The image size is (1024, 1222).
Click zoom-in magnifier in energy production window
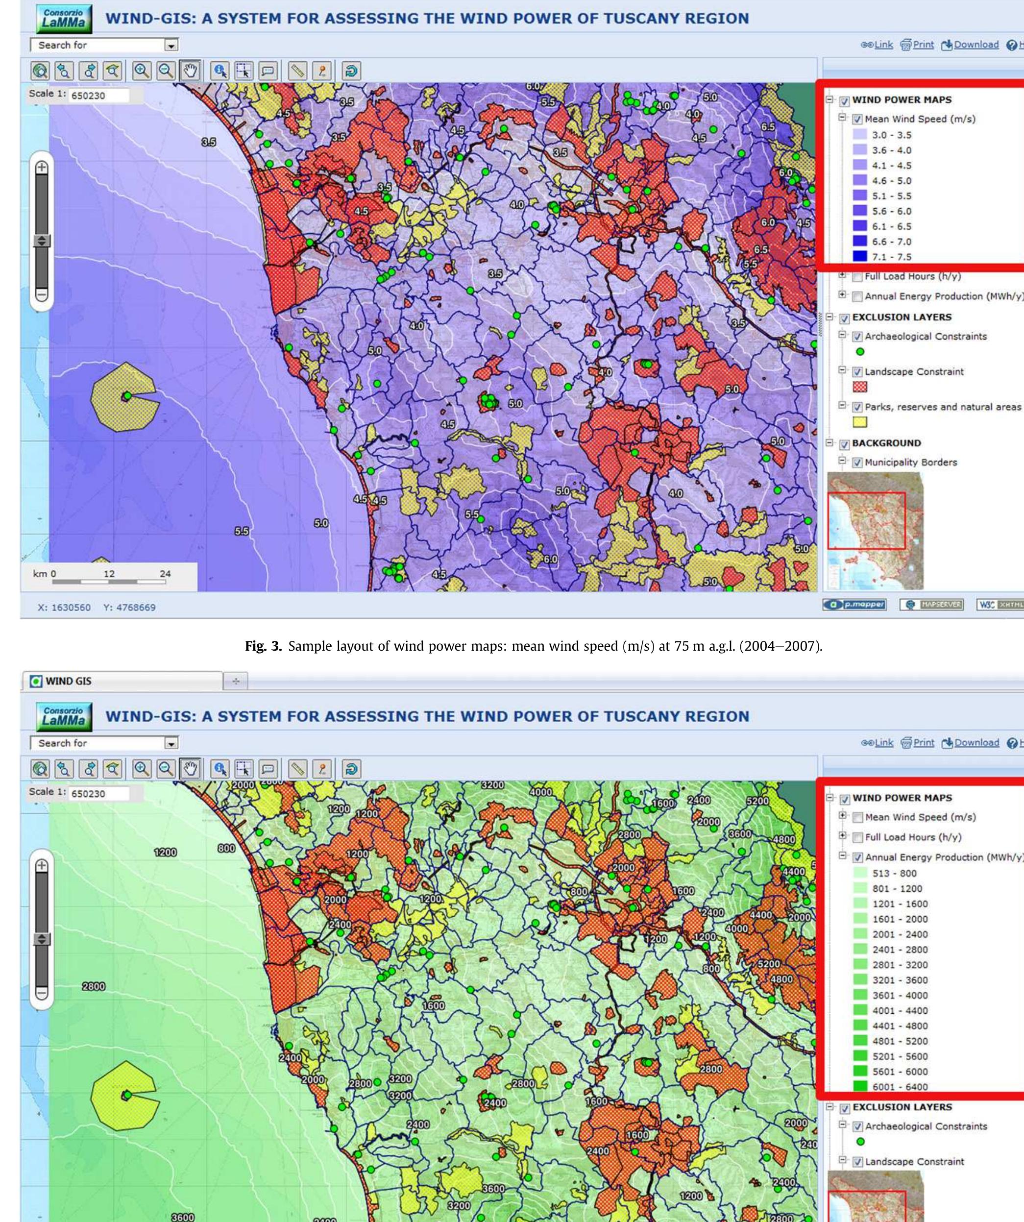[x=142, y=769]
